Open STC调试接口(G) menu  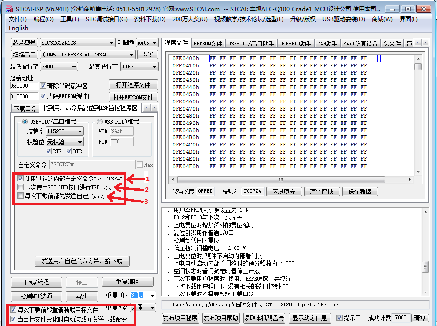106,19
